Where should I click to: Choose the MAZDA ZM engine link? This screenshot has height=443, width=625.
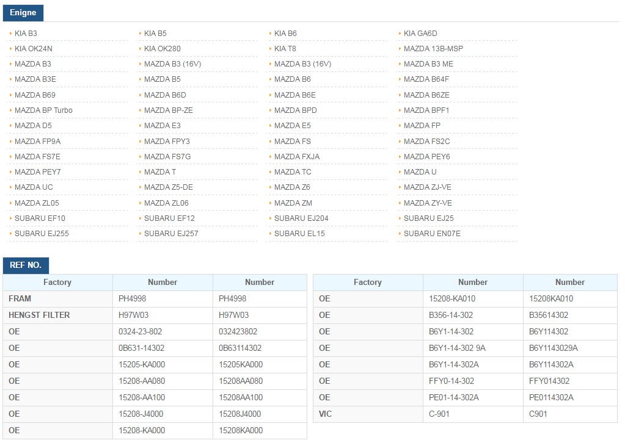coord(293,203)
